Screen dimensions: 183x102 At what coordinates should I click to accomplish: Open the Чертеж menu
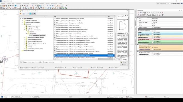click(x=47, y=3)
